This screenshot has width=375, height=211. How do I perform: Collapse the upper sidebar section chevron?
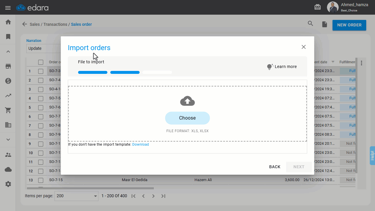[x=8, y=52]
